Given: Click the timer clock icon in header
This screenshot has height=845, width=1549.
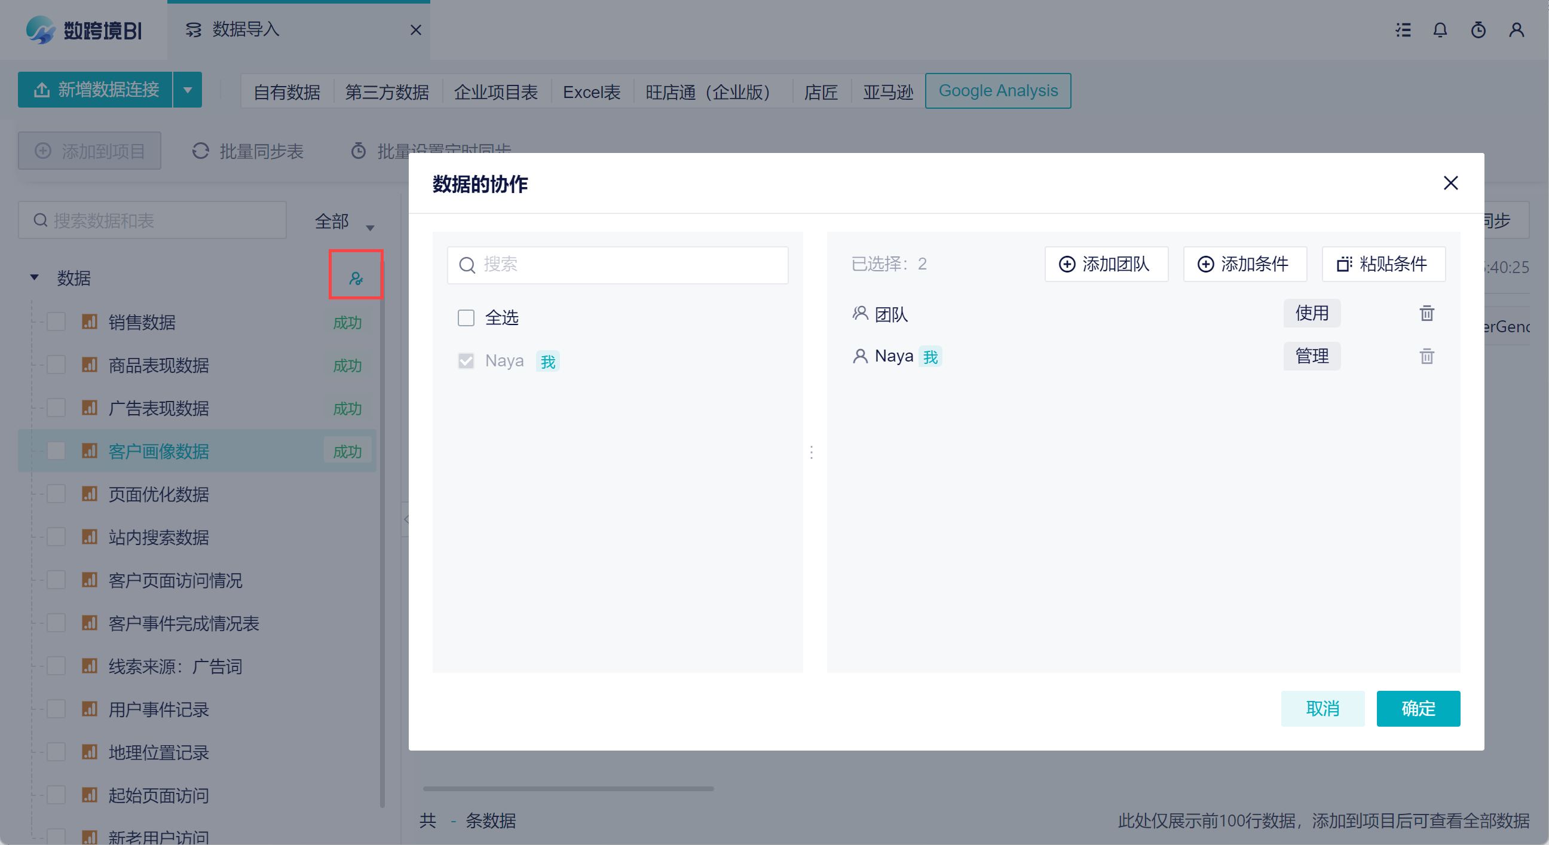Looking at the screenshot, I should (x=1478, y=30).
